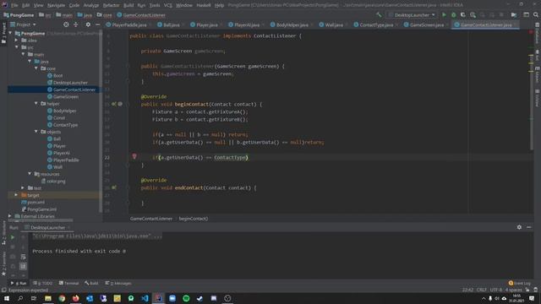Click beginContact() in editor breadcrumbs

(x=194, y=219)
